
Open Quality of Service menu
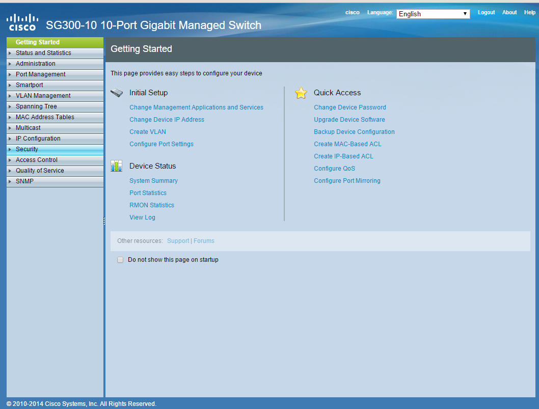coord(55,171)
